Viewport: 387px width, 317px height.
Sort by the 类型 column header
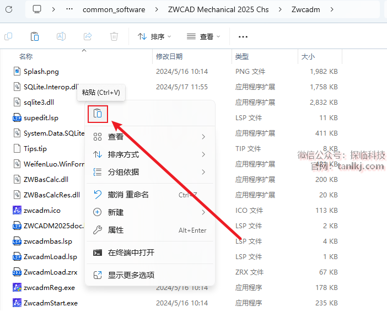point(242,57)
